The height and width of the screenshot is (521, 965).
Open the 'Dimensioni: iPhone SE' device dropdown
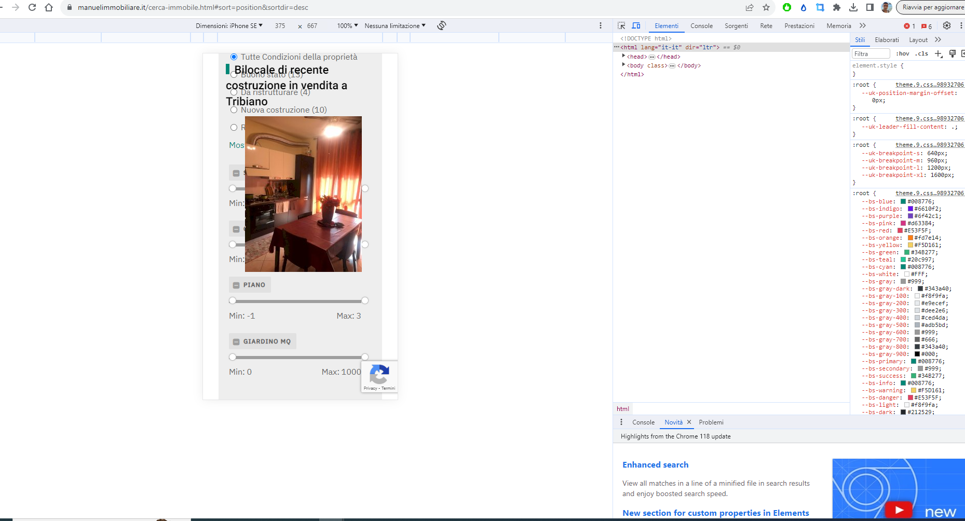[x=229, y=25]
